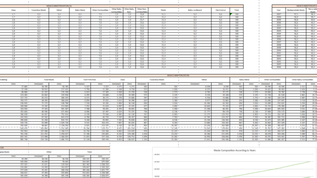
Task: Select Total header in the bottom table
Action: (90, 152)
